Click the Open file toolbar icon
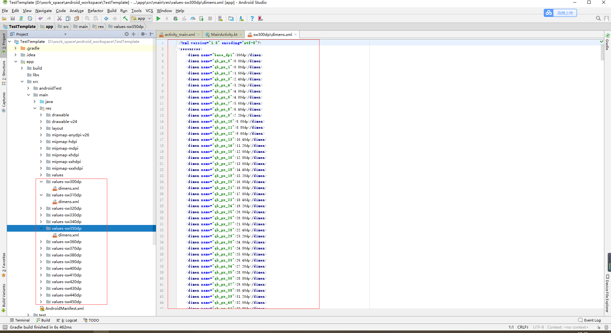This screenshot has height=333, width=611. [x=4, y=18]
